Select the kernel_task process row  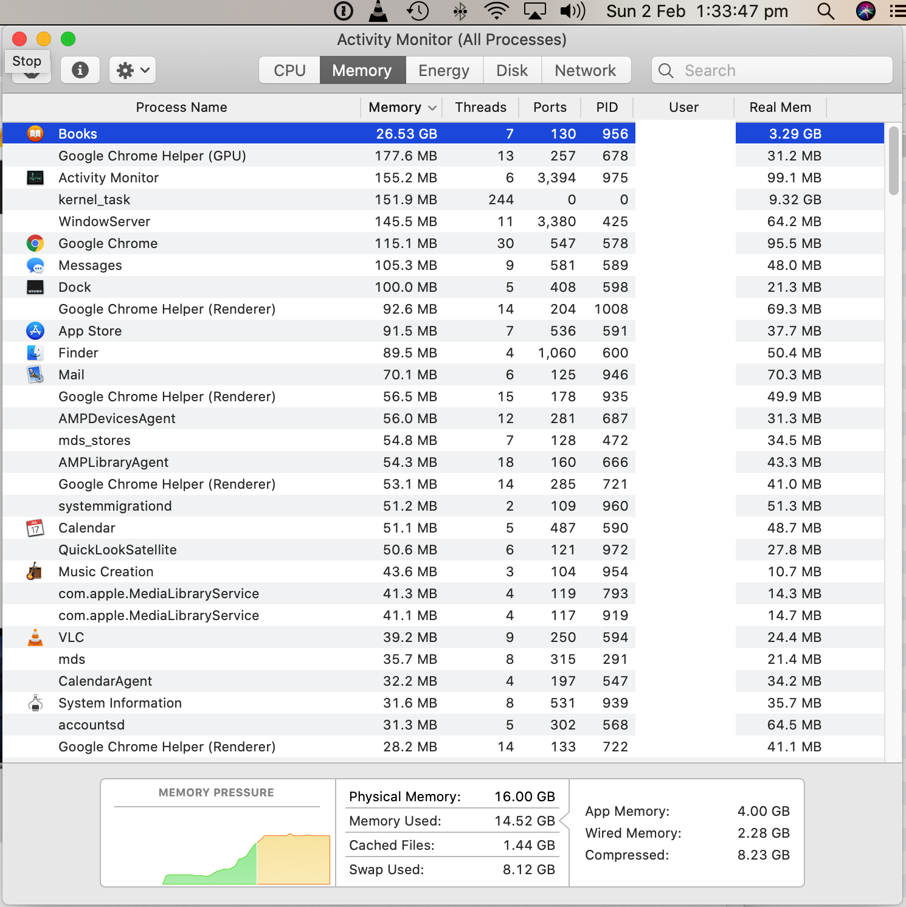(443, 199)
